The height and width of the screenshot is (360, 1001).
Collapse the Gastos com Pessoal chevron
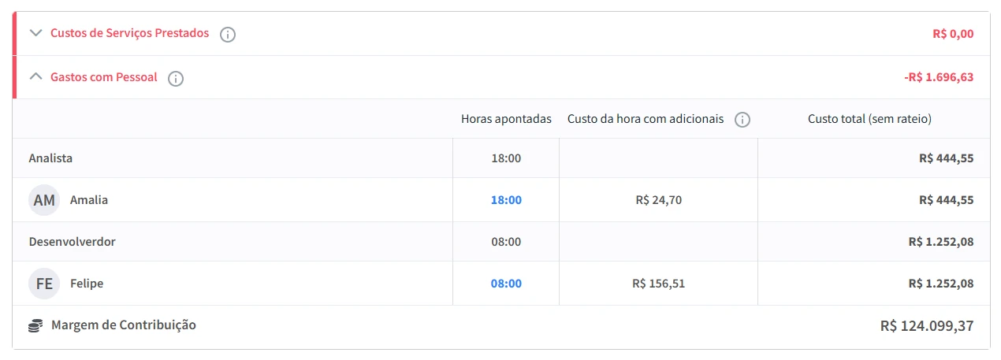(x=35, y=77)
